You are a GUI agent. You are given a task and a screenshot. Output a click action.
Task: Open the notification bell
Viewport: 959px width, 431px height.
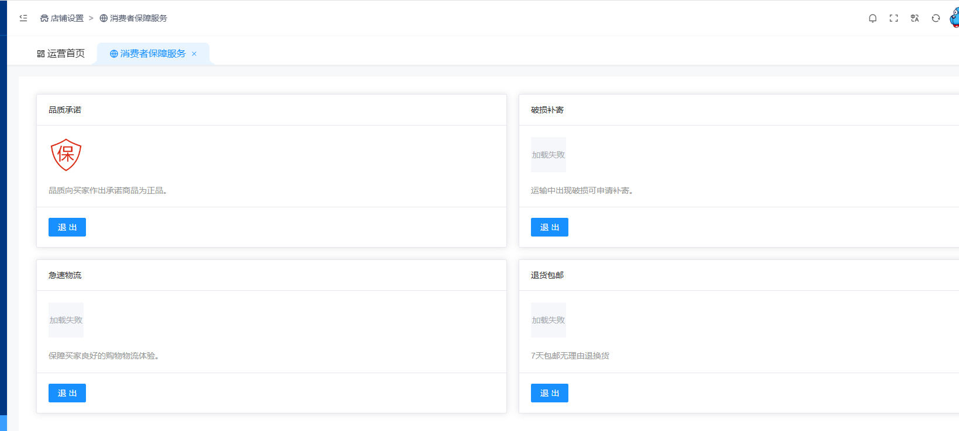pos(872,18)
